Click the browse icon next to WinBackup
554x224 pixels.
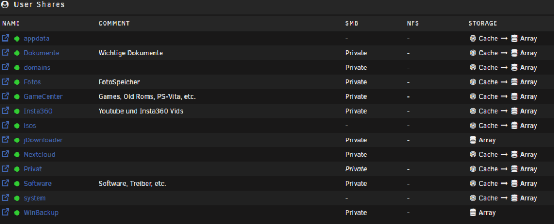6,212
